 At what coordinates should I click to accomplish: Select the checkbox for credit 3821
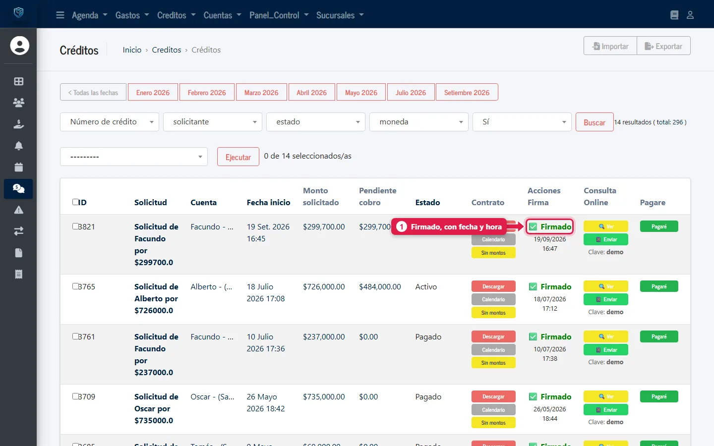(75, 226)
